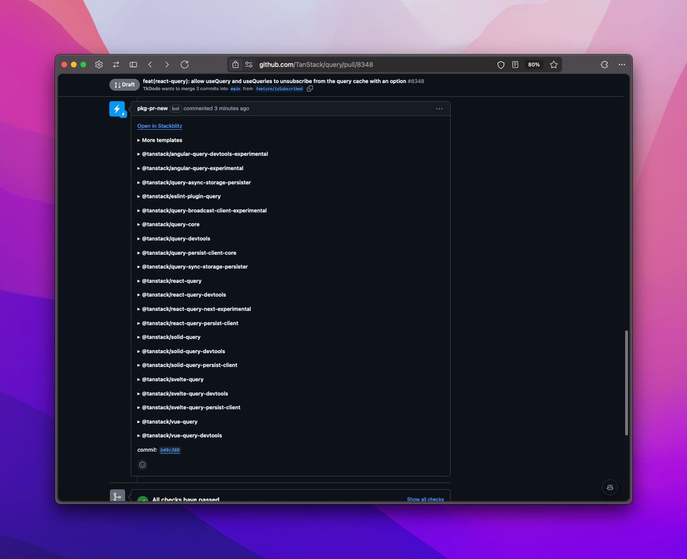Open pkg-pr-new comment options menu
687x559 pixels.
[439, 109]
